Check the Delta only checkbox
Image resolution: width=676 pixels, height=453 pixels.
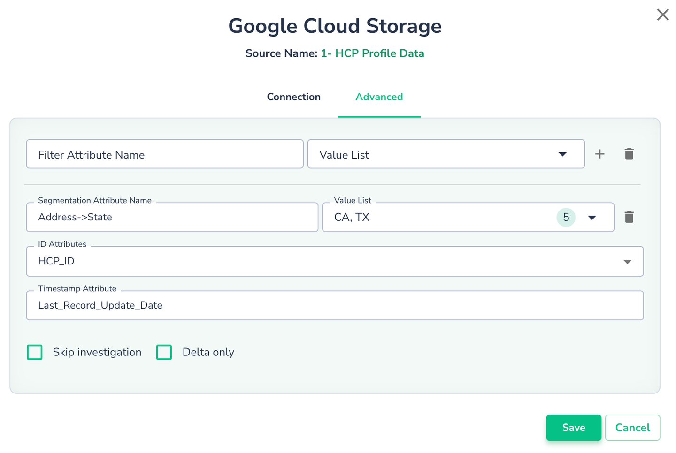point(164,352)
